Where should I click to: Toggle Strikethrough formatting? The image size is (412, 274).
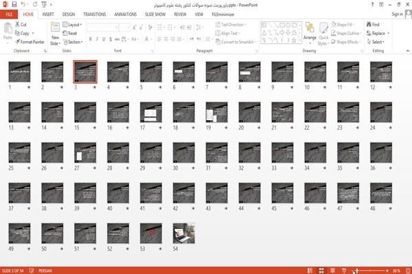117,39
